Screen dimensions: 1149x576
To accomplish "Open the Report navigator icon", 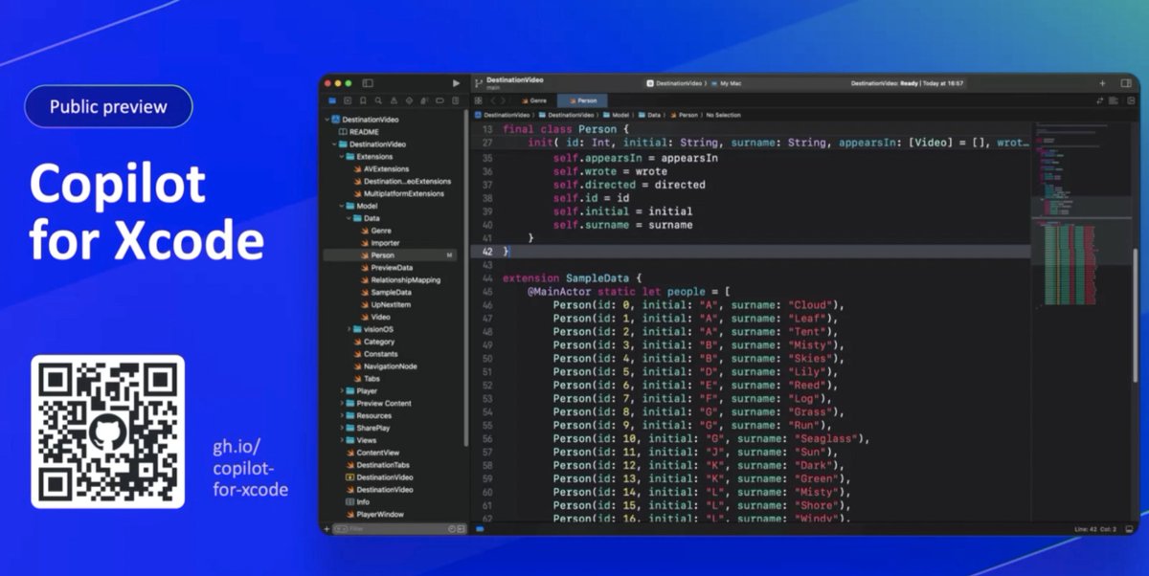I will (x=455, y=100).
